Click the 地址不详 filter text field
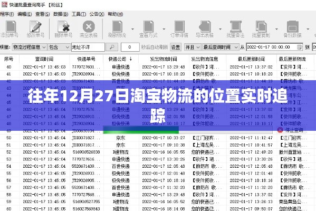The image size is (316, 211). [x=88, y=47]
